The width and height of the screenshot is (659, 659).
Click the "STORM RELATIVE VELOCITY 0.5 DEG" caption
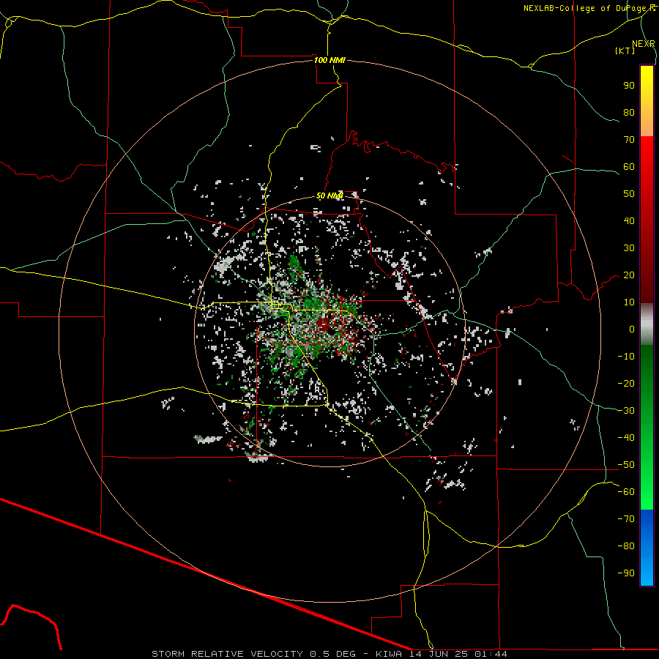click(253, 654)
